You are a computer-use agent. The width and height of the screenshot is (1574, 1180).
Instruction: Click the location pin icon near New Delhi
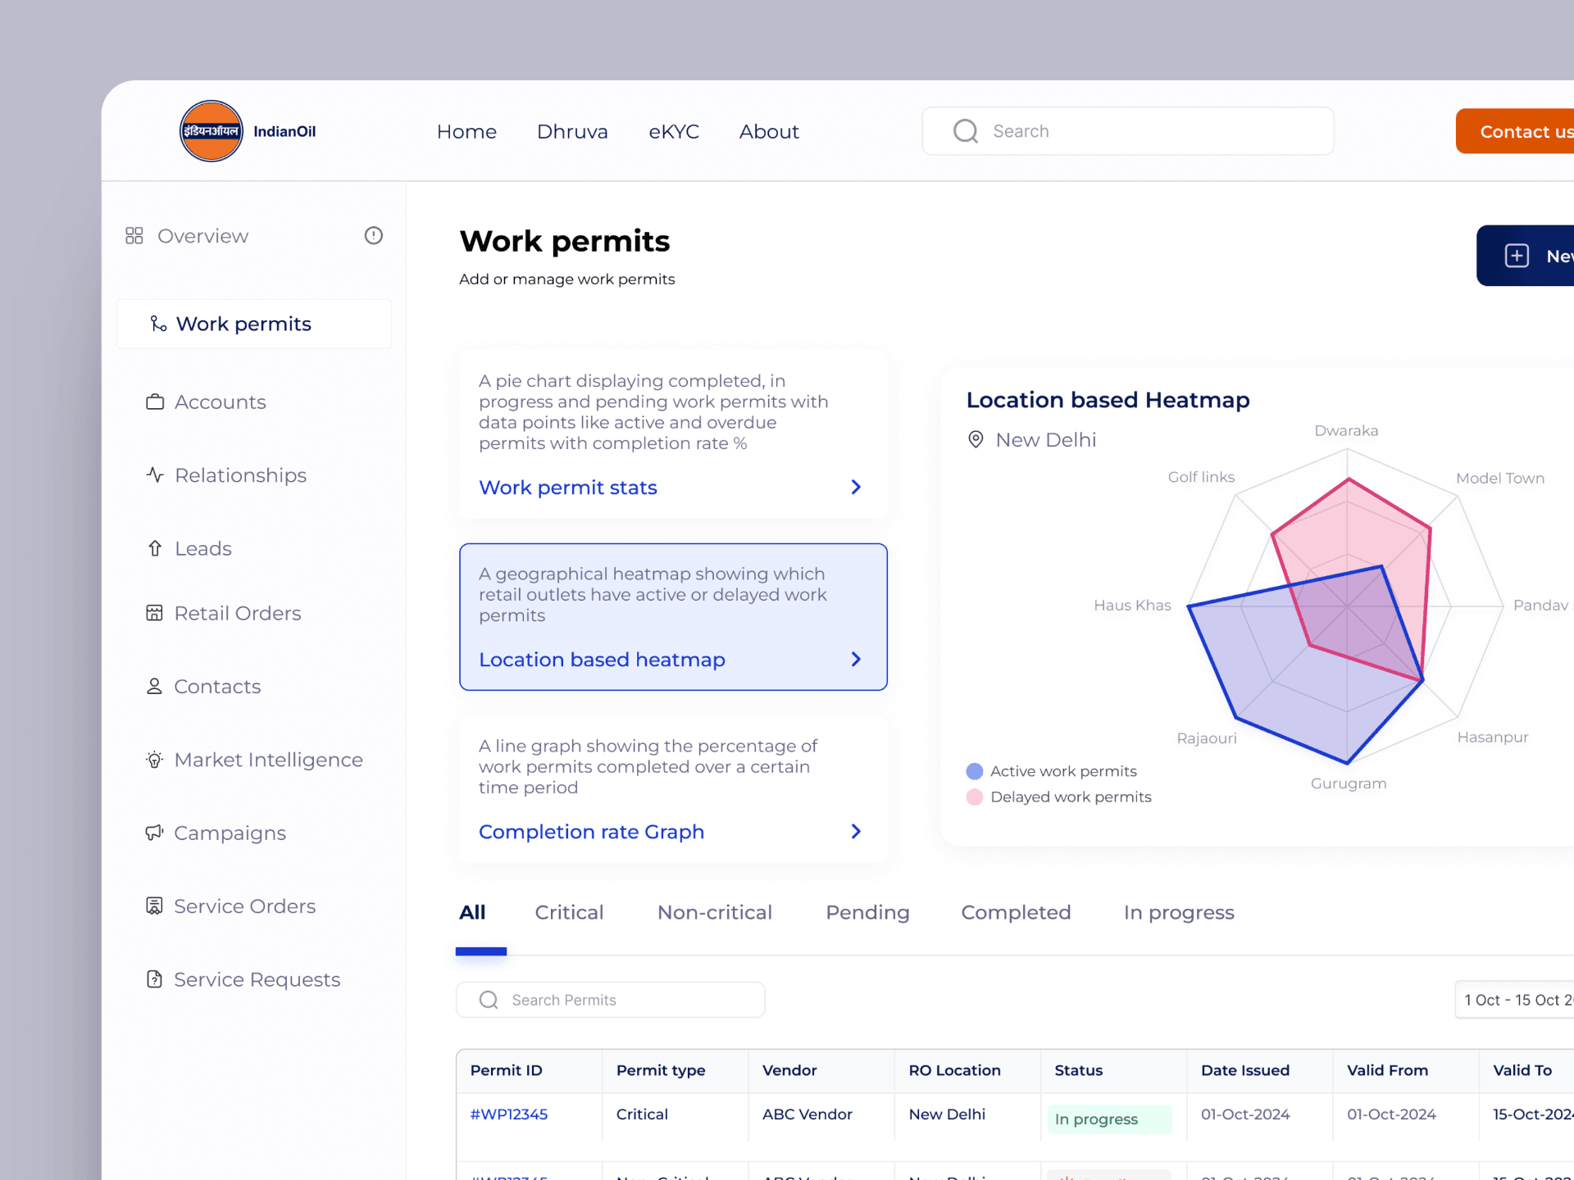pos(976,440)
